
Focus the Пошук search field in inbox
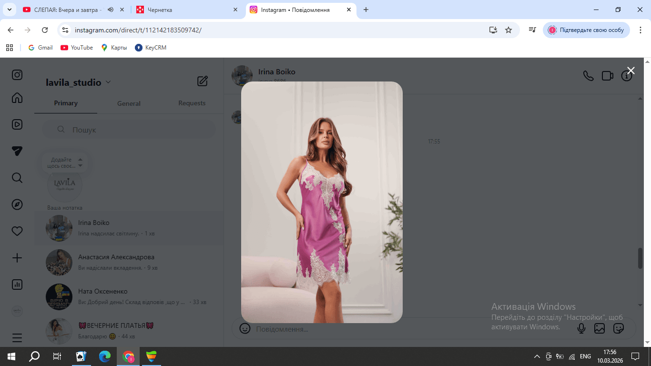coord(129,130)
